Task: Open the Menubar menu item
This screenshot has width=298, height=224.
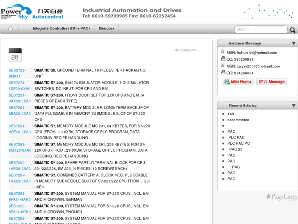Action: 107,28
